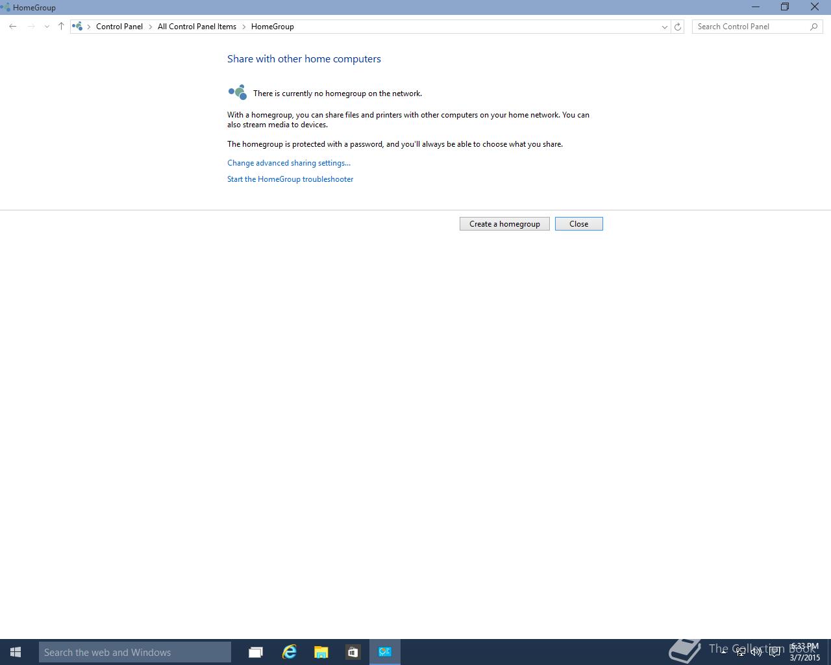Image resolution: width=831 pixels, height=665 pixels.
Task: Open the Windows Start menu
Action: [x=16, y=652]
